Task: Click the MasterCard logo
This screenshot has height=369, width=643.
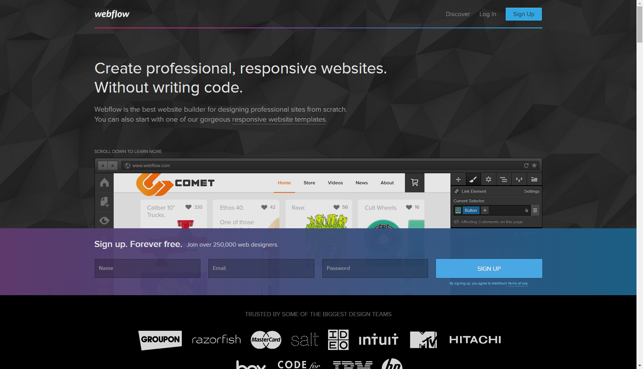Action: pyautogui.click(x=266, y=340)
